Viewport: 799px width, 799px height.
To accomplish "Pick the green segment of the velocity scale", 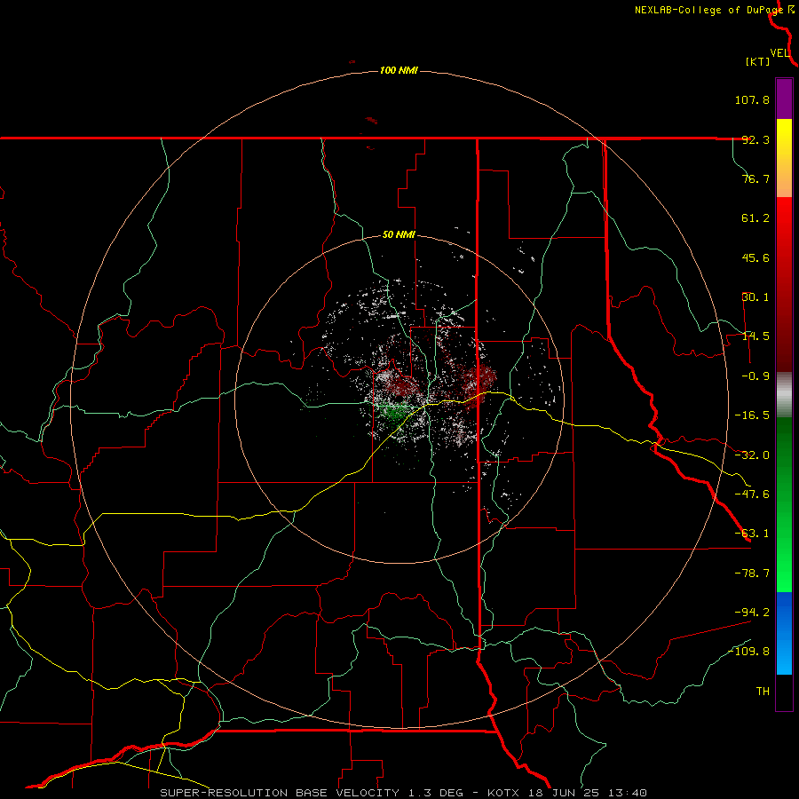I will [784, 504].
